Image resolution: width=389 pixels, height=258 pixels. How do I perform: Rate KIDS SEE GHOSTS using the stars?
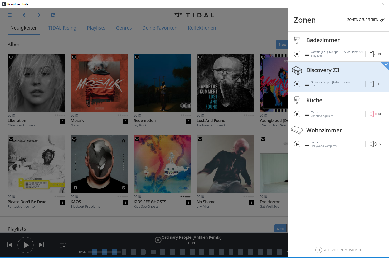pyautogui.click(x=186, y=197)
